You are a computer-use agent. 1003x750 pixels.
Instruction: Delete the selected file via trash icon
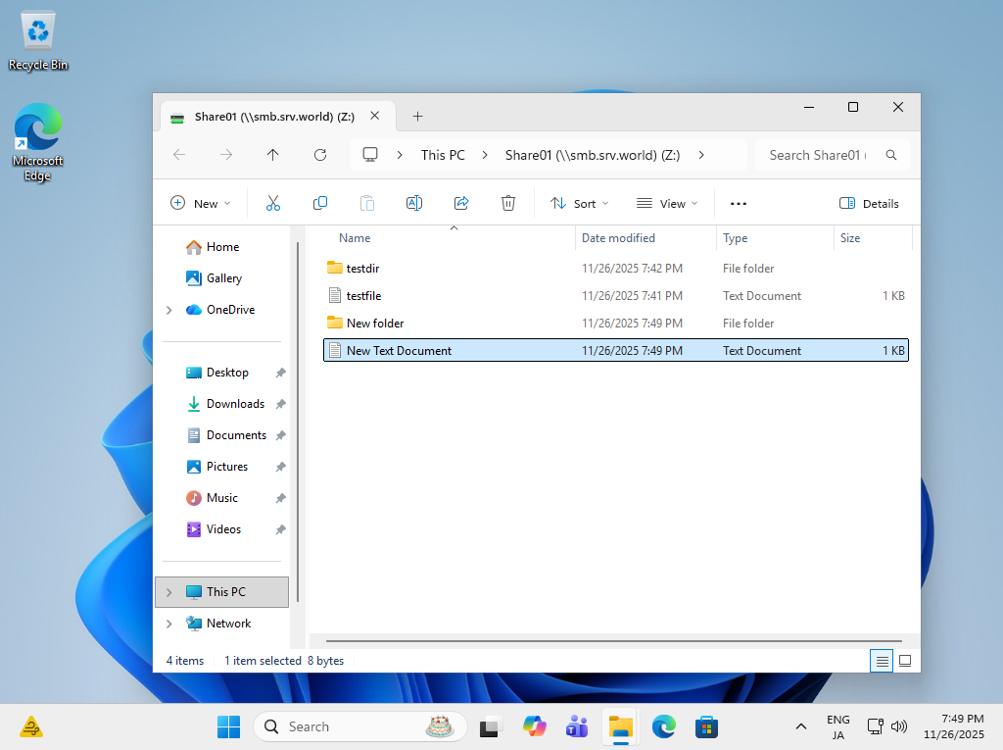click(508, 203)
